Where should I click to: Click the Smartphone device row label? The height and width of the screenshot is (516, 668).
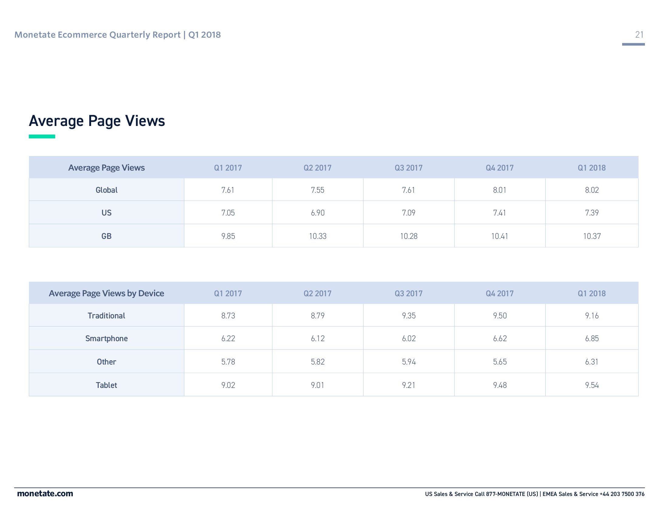(106, 338)
